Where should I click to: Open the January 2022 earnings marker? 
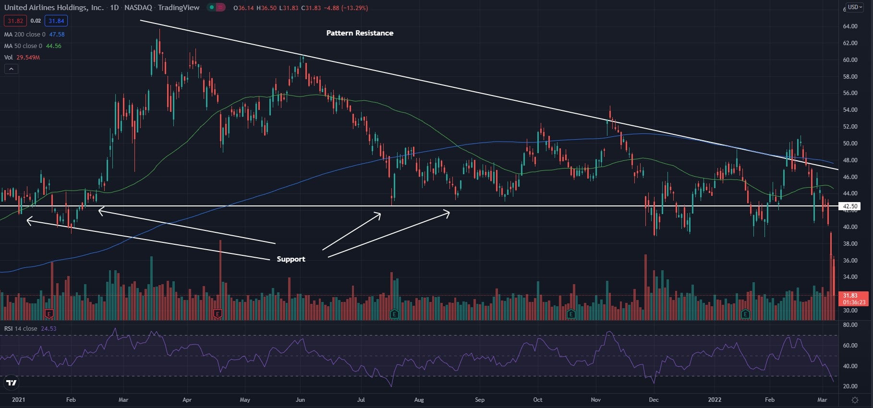(745, 314)
